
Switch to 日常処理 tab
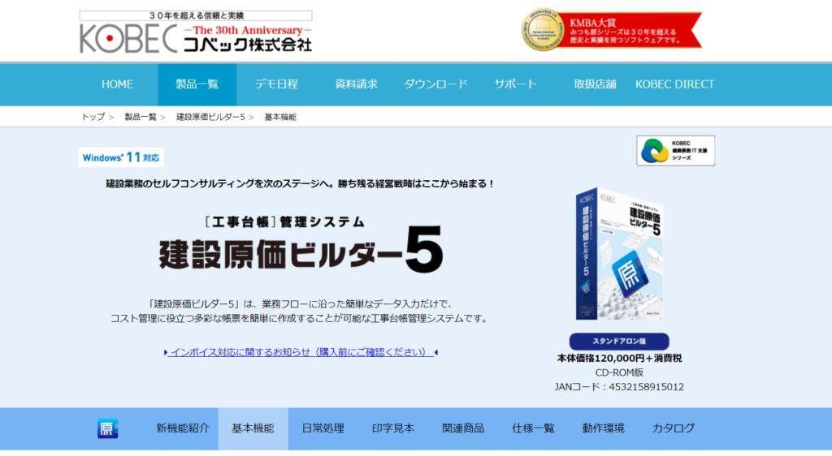323,428
